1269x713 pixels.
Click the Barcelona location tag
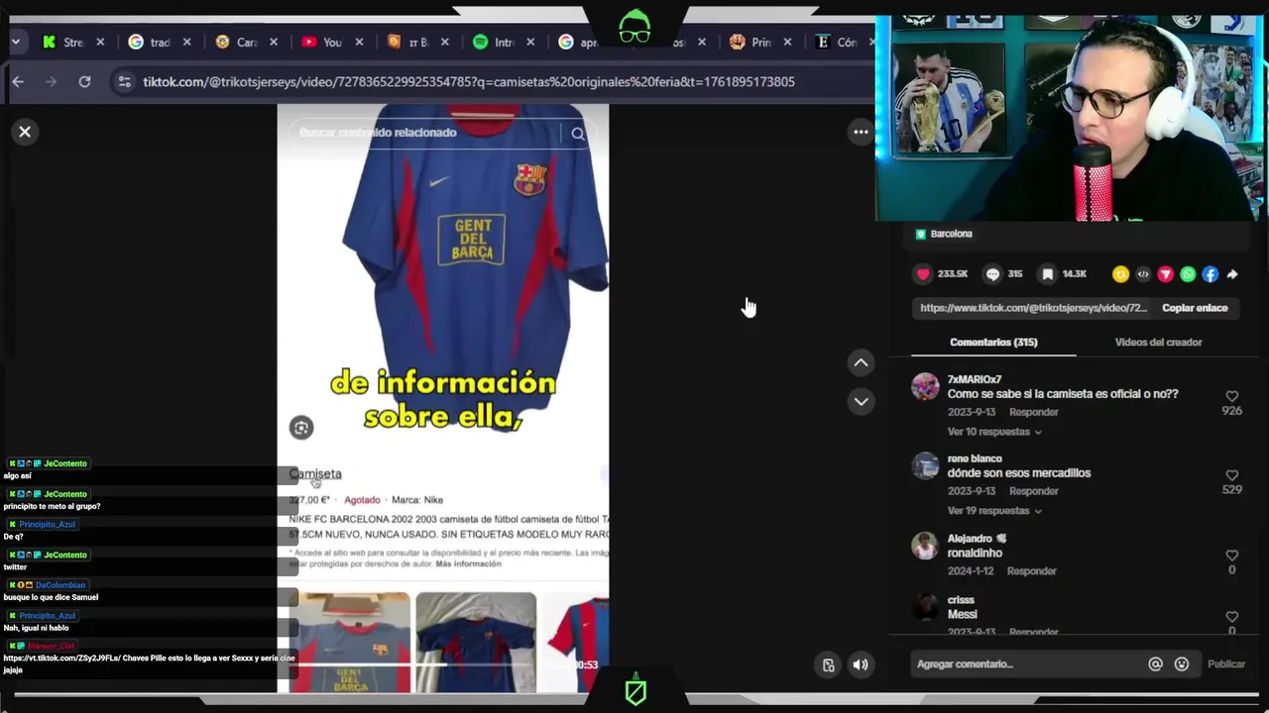click(943, 234)
